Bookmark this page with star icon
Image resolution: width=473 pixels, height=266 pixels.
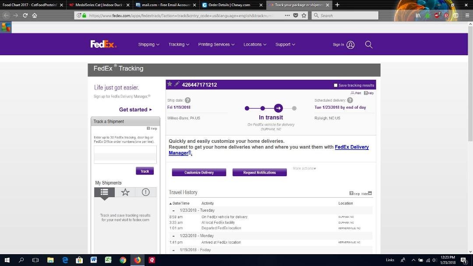click(304, 15)
